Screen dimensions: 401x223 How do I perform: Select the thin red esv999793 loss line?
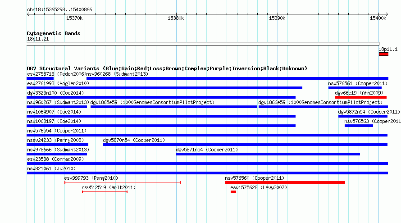[123, 182]
